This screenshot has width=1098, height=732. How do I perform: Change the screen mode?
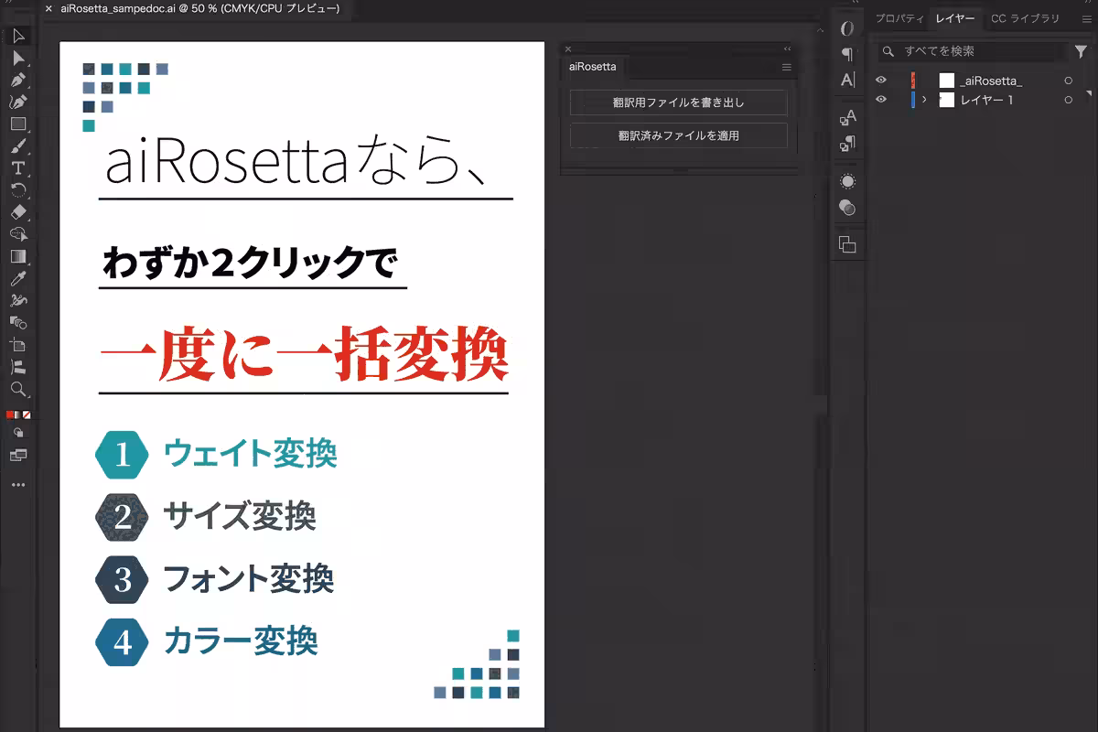pyautogui.click(x=18, y=455)
